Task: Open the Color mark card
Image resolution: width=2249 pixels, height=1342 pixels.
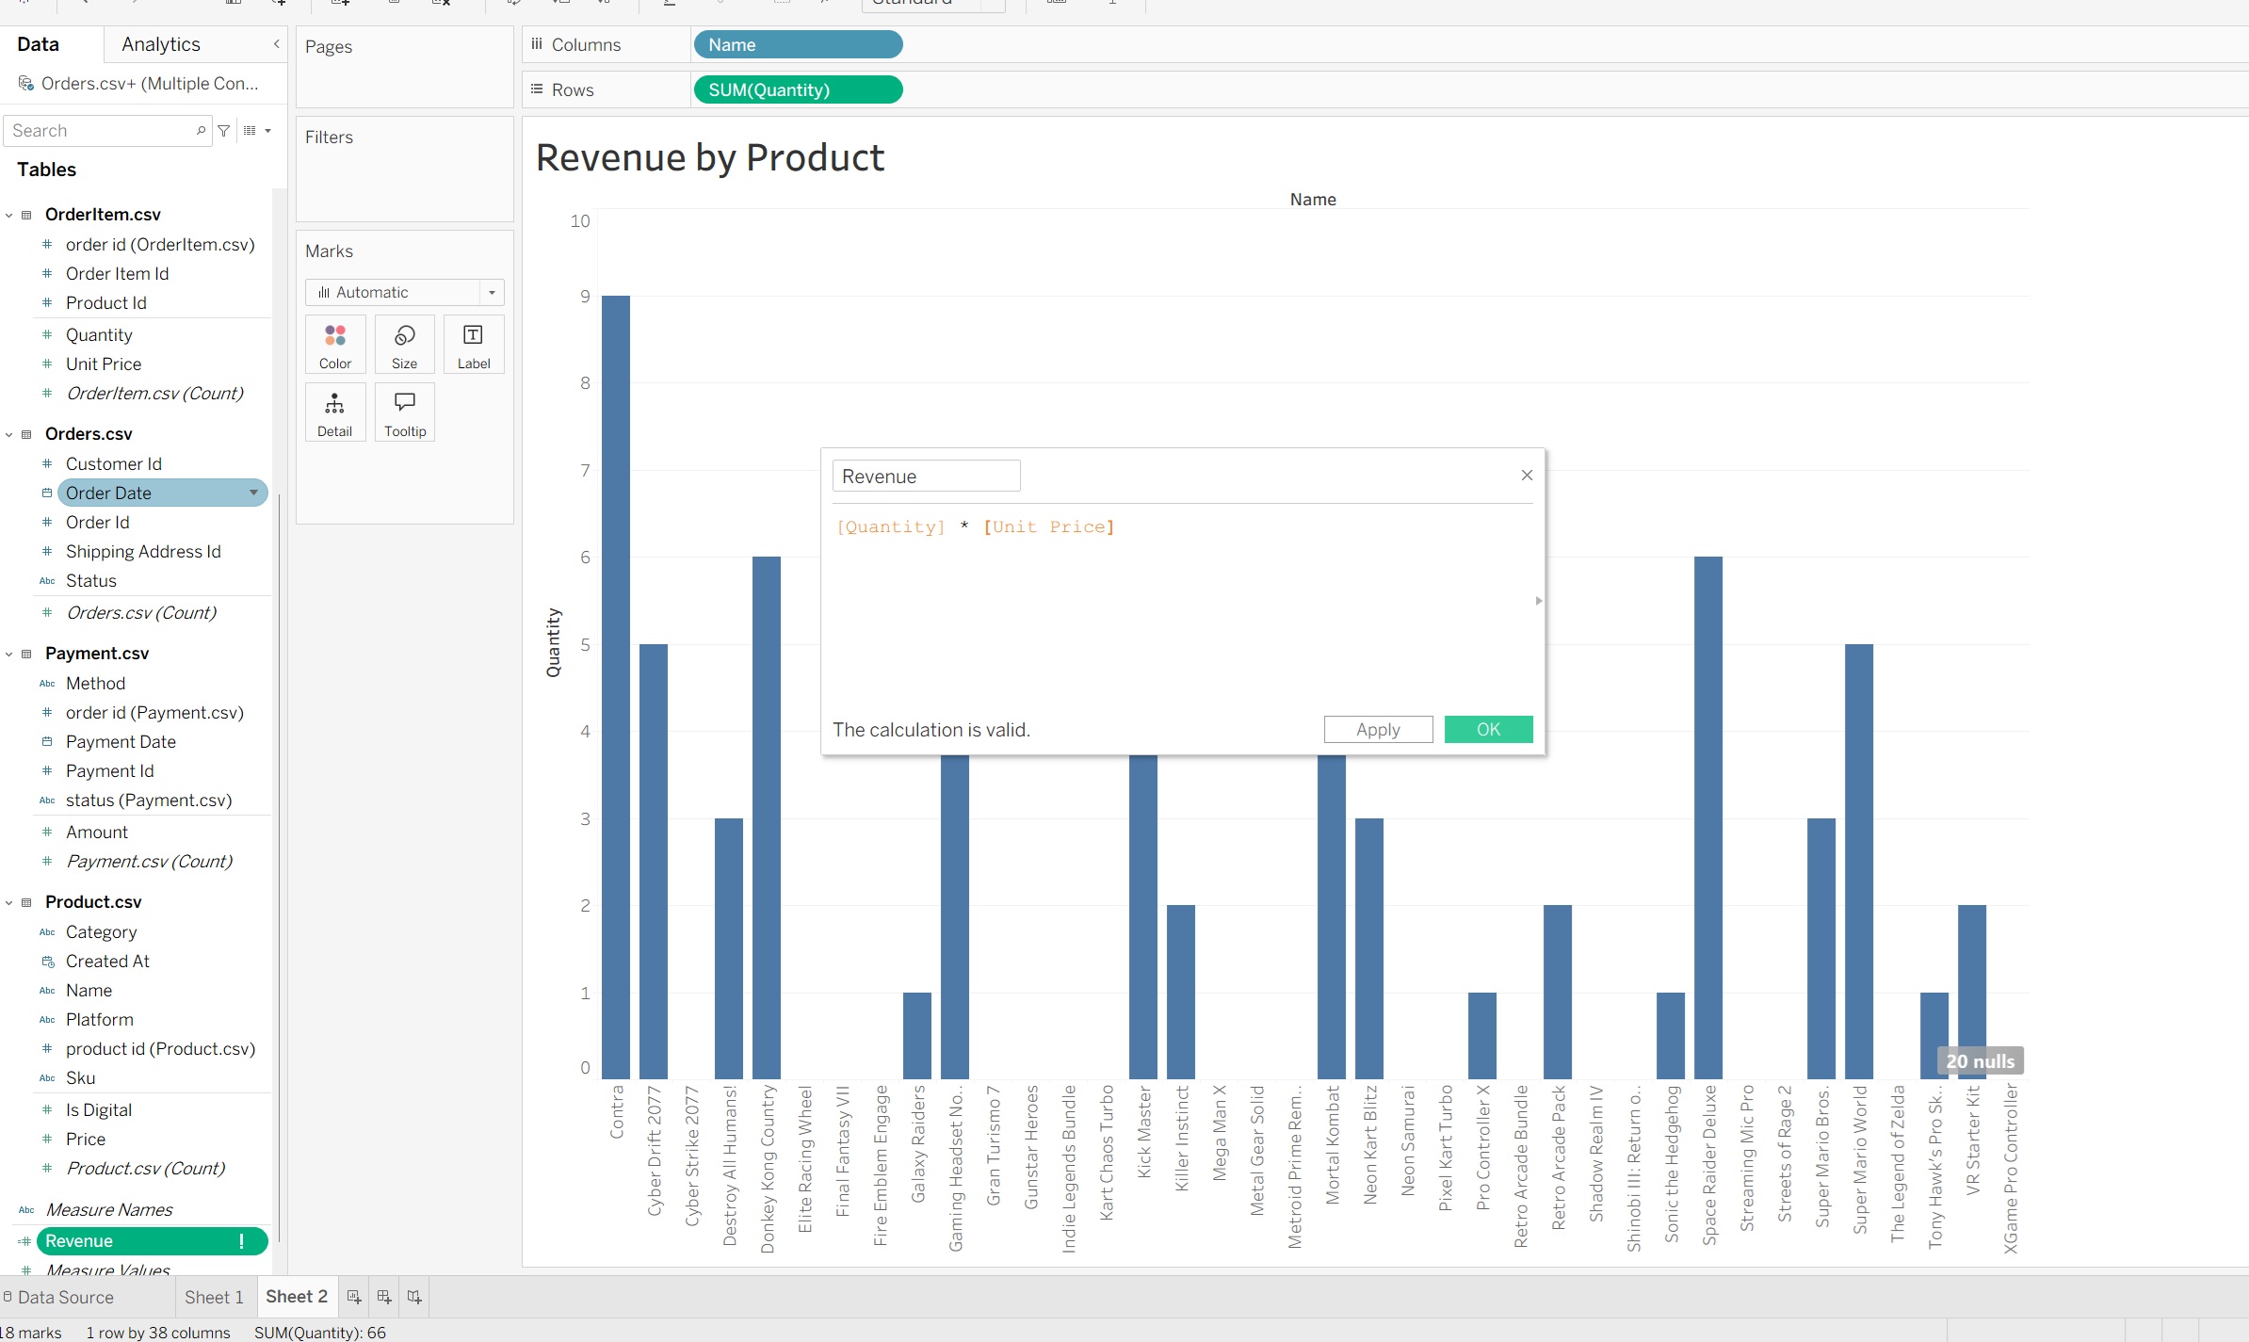Action: (334, 344)
